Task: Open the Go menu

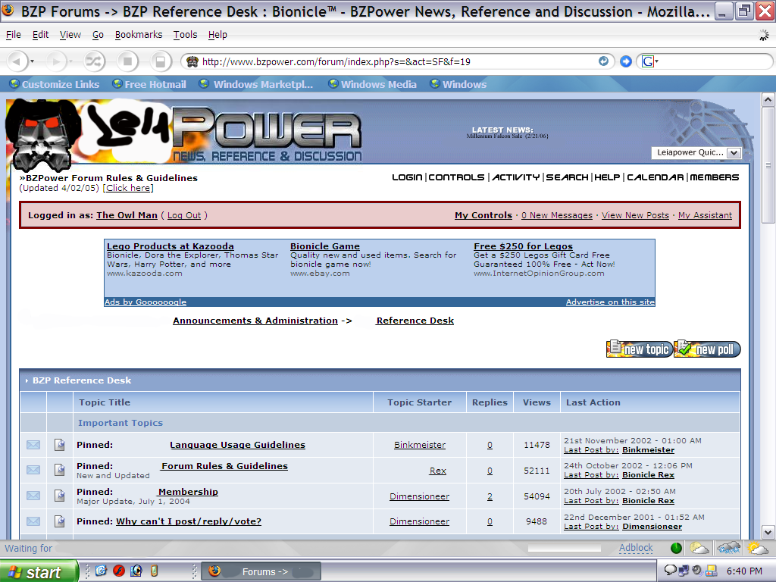Action: (x=98, y=35)
